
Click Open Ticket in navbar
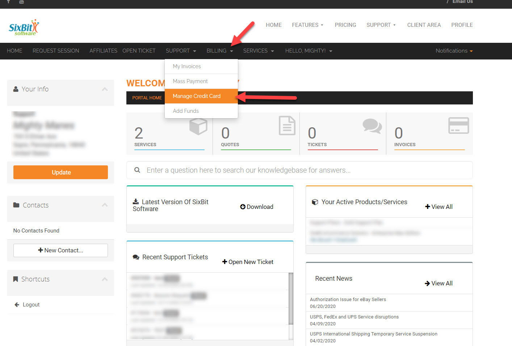click(x=139, y=51)
